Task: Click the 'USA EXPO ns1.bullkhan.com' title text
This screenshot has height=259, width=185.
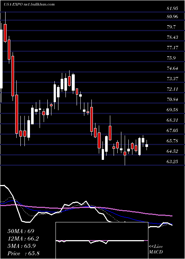Action: tap(29, 4)
